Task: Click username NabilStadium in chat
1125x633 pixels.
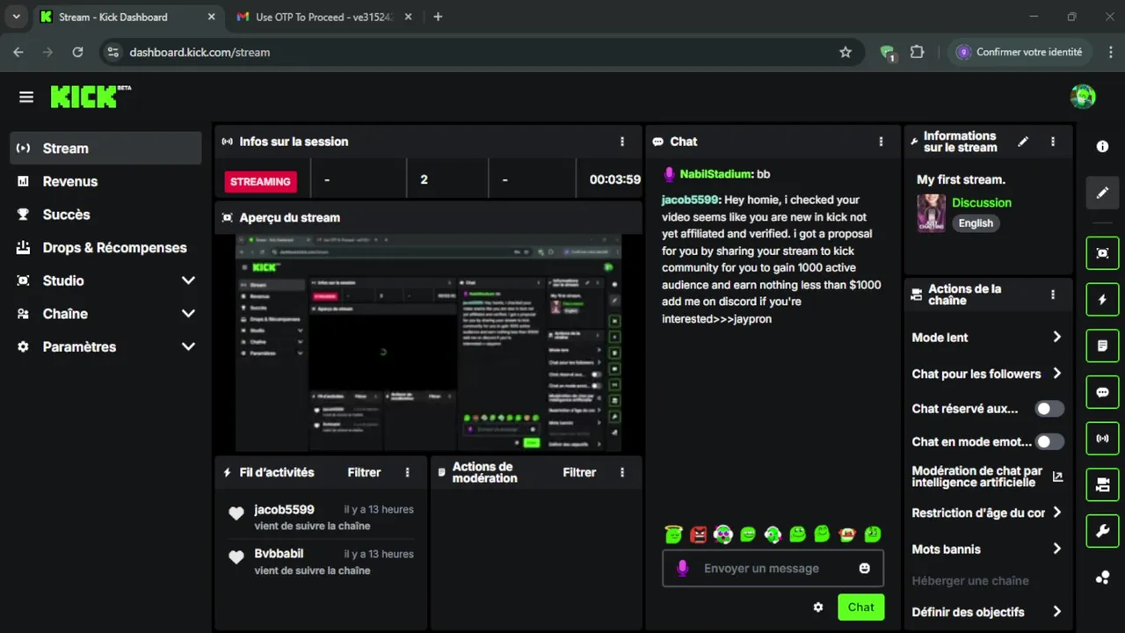Action: [715, 174]
